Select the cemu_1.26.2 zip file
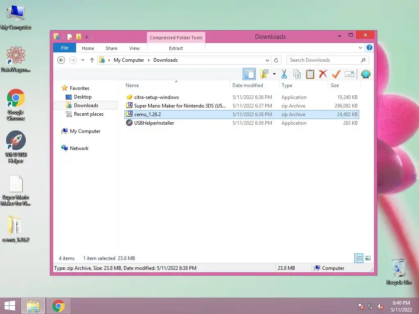 pyautogui.click(x=241, y=114)
